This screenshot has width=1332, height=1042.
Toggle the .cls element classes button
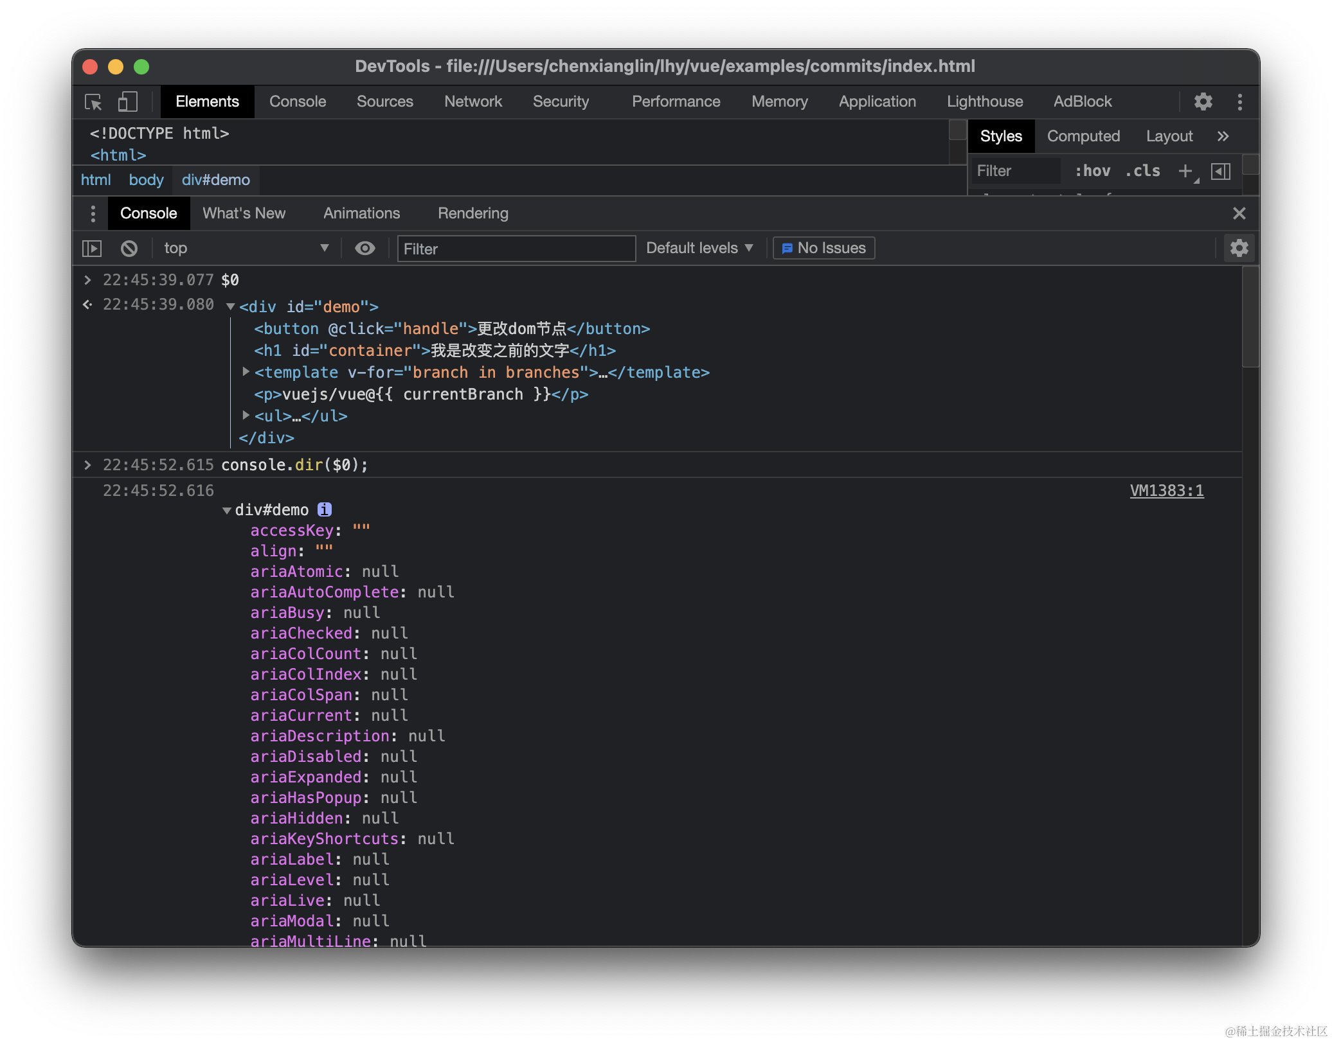1142,171
